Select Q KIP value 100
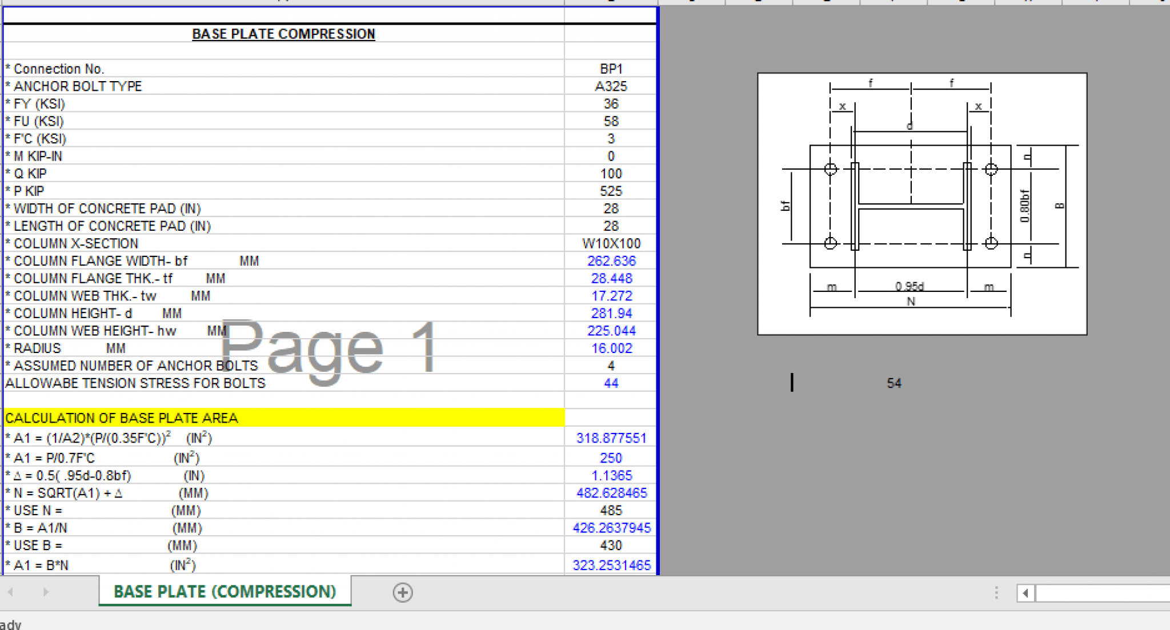 (611, 173)
